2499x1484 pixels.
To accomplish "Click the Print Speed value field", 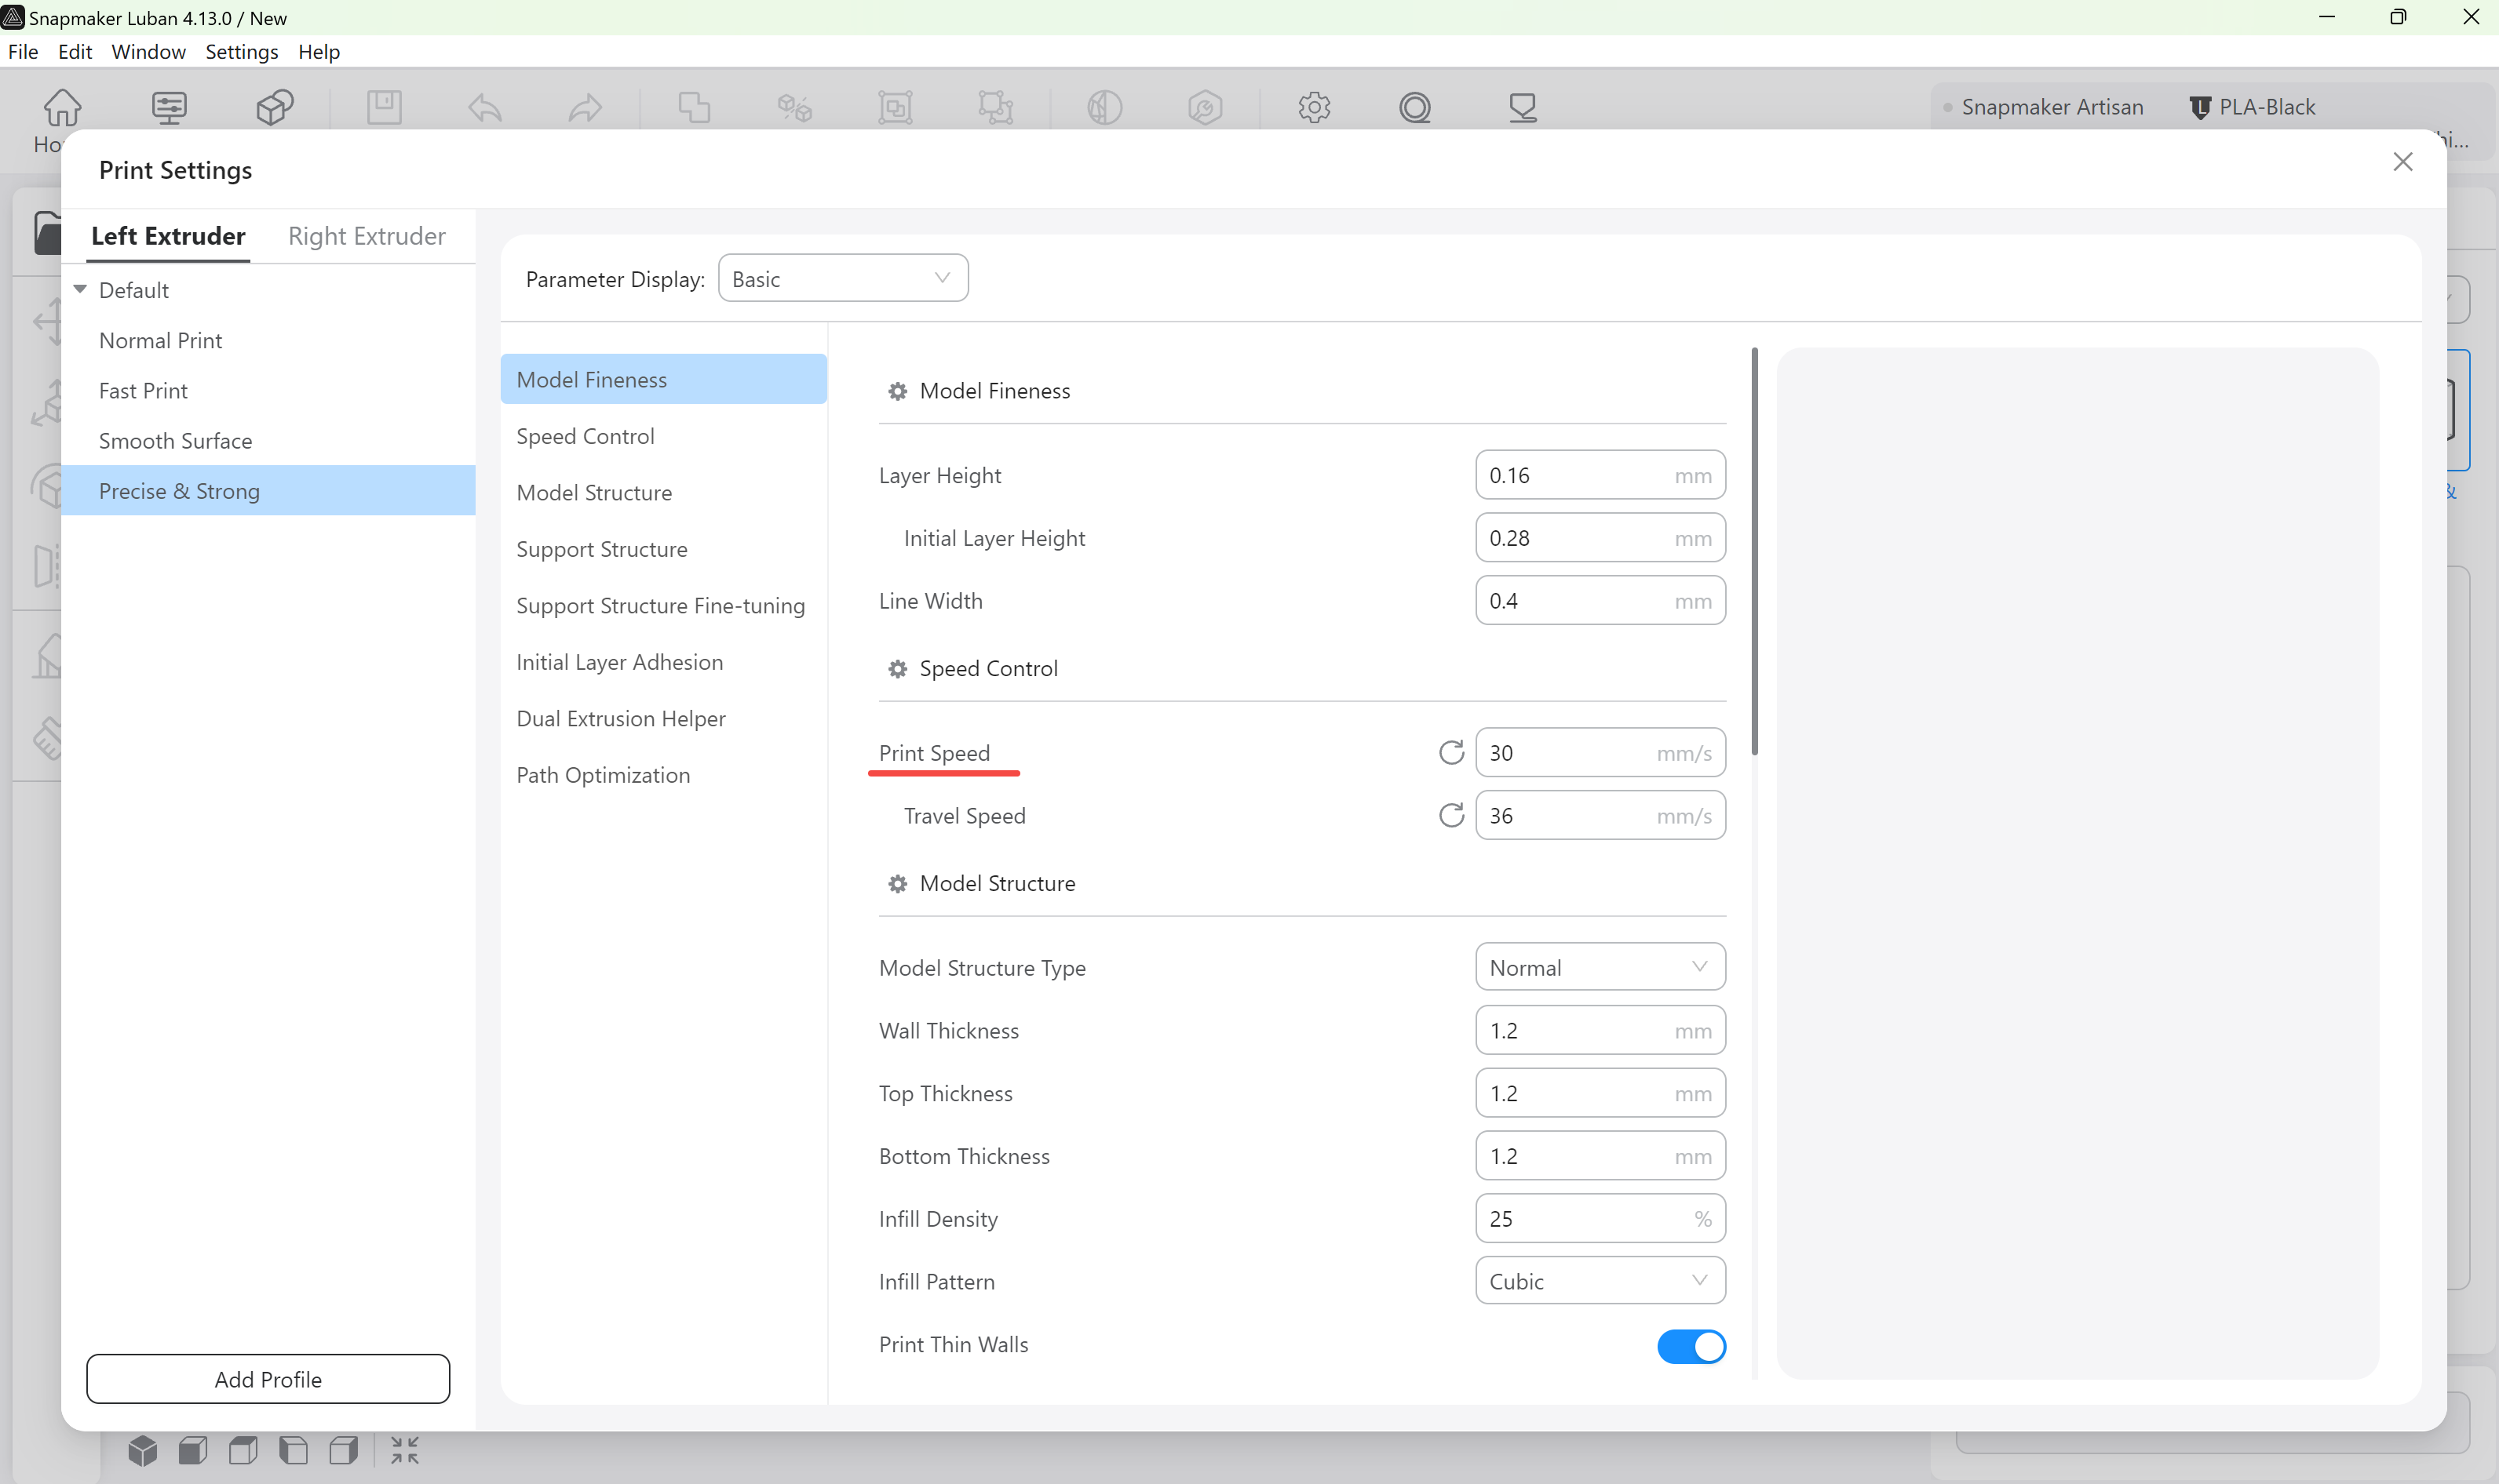I will click(x=1600, y=753).
